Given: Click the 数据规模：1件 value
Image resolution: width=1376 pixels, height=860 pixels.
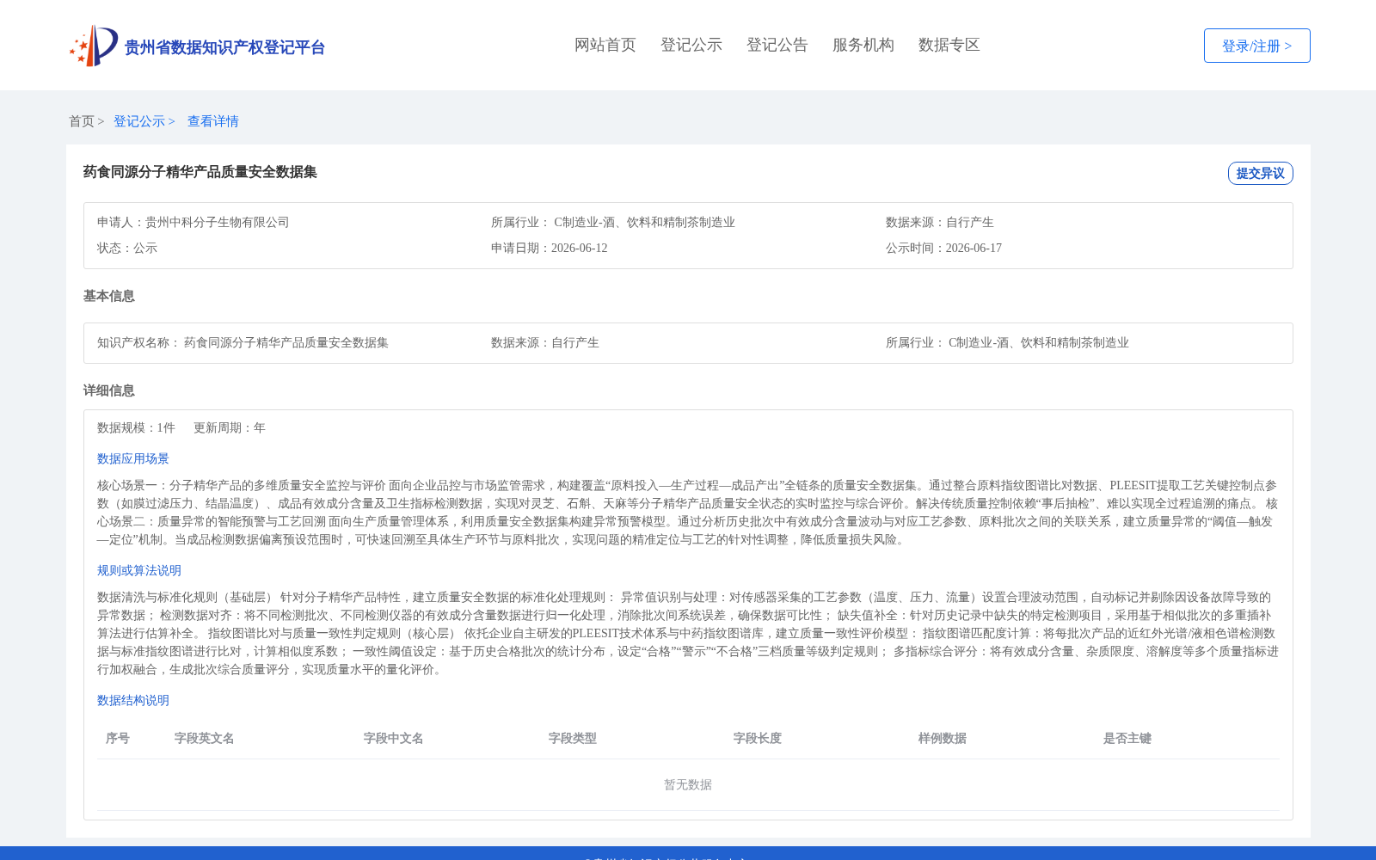Looking at the screenshot, I should 136,427.
